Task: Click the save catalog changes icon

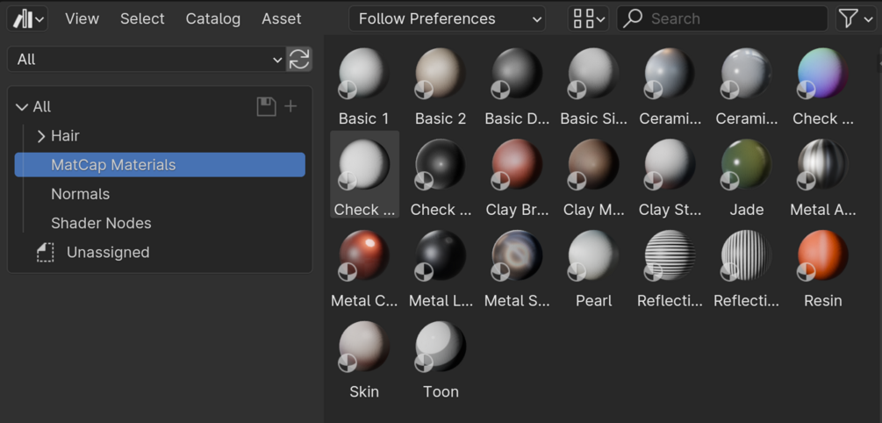Action: (266, 106)
